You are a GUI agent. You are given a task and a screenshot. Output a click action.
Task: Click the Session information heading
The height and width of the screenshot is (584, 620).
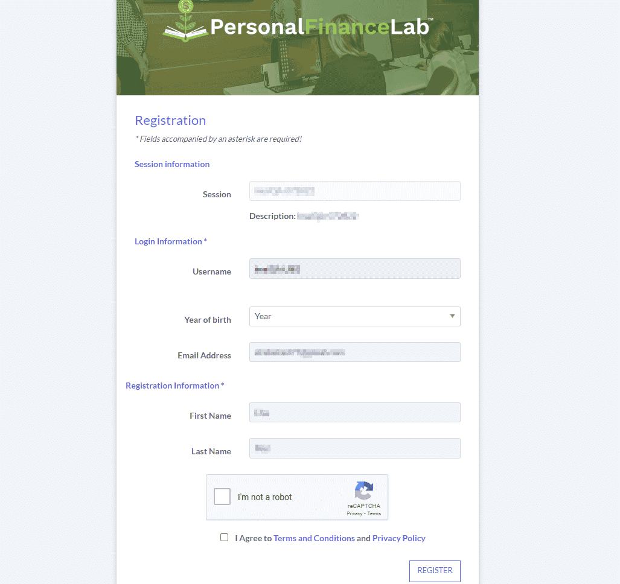click(x=172, y=164)
